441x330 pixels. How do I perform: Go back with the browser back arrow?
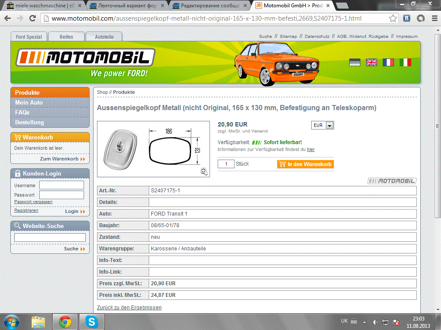tap(8, 19)
